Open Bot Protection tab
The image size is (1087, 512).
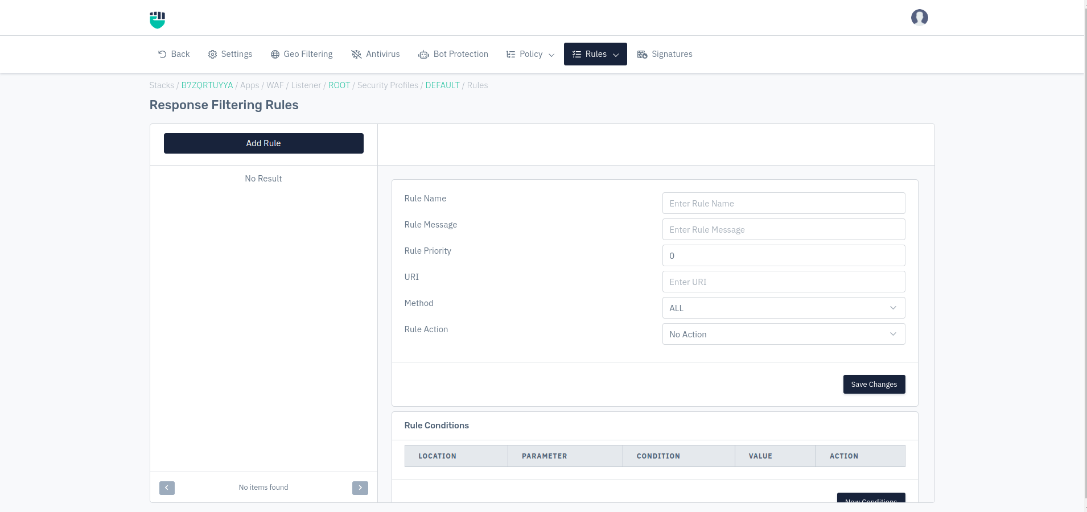coord(454,54)
